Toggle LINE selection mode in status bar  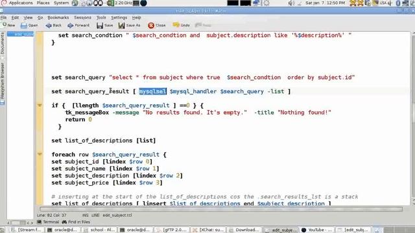95,216
